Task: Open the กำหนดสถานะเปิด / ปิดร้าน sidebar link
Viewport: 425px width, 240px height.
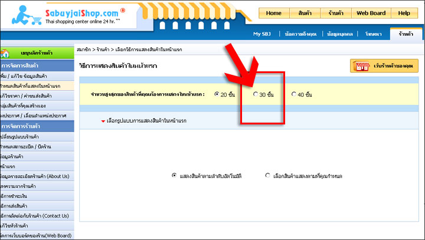Action: pyautogui.click(x=37, y=147)
